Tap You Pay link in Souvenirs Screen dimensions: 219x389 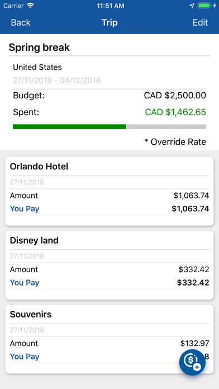[x=25, y=357]
